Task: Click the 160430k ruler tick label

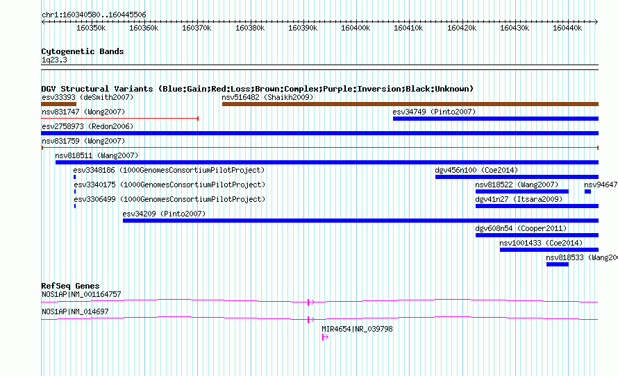Action: pyautogui.click(x=515, y=28)
